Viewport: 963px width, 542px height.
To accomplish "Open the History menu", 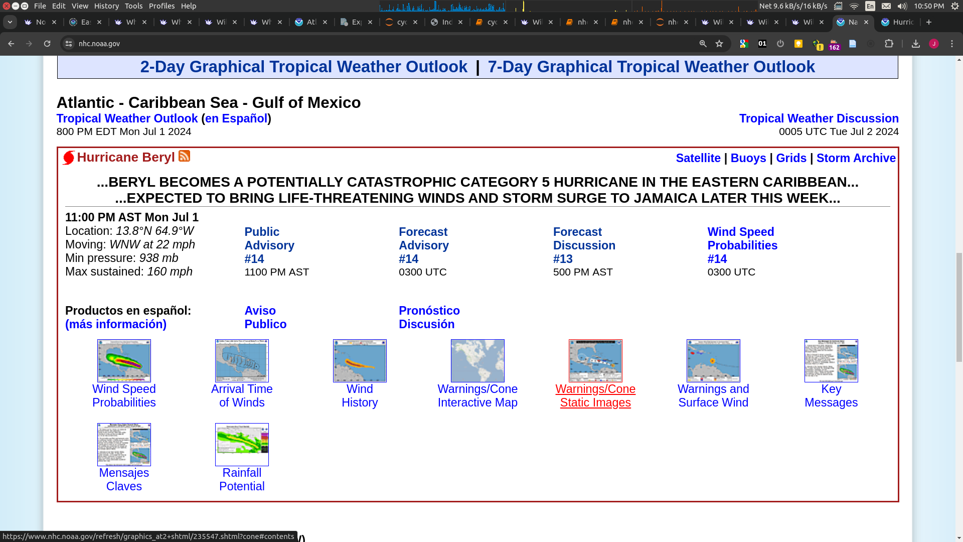I will 106,6.
